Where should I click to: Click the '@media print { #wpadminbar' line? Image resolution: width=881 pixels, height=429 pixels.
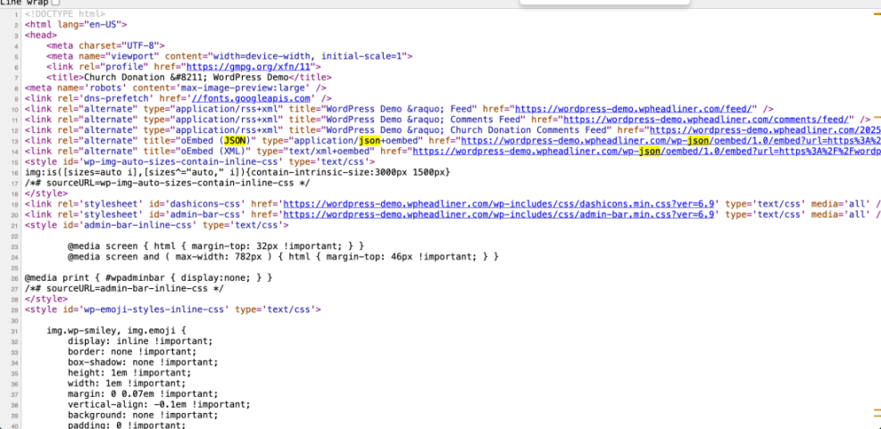pyautogui.click(x=148, y=278)
